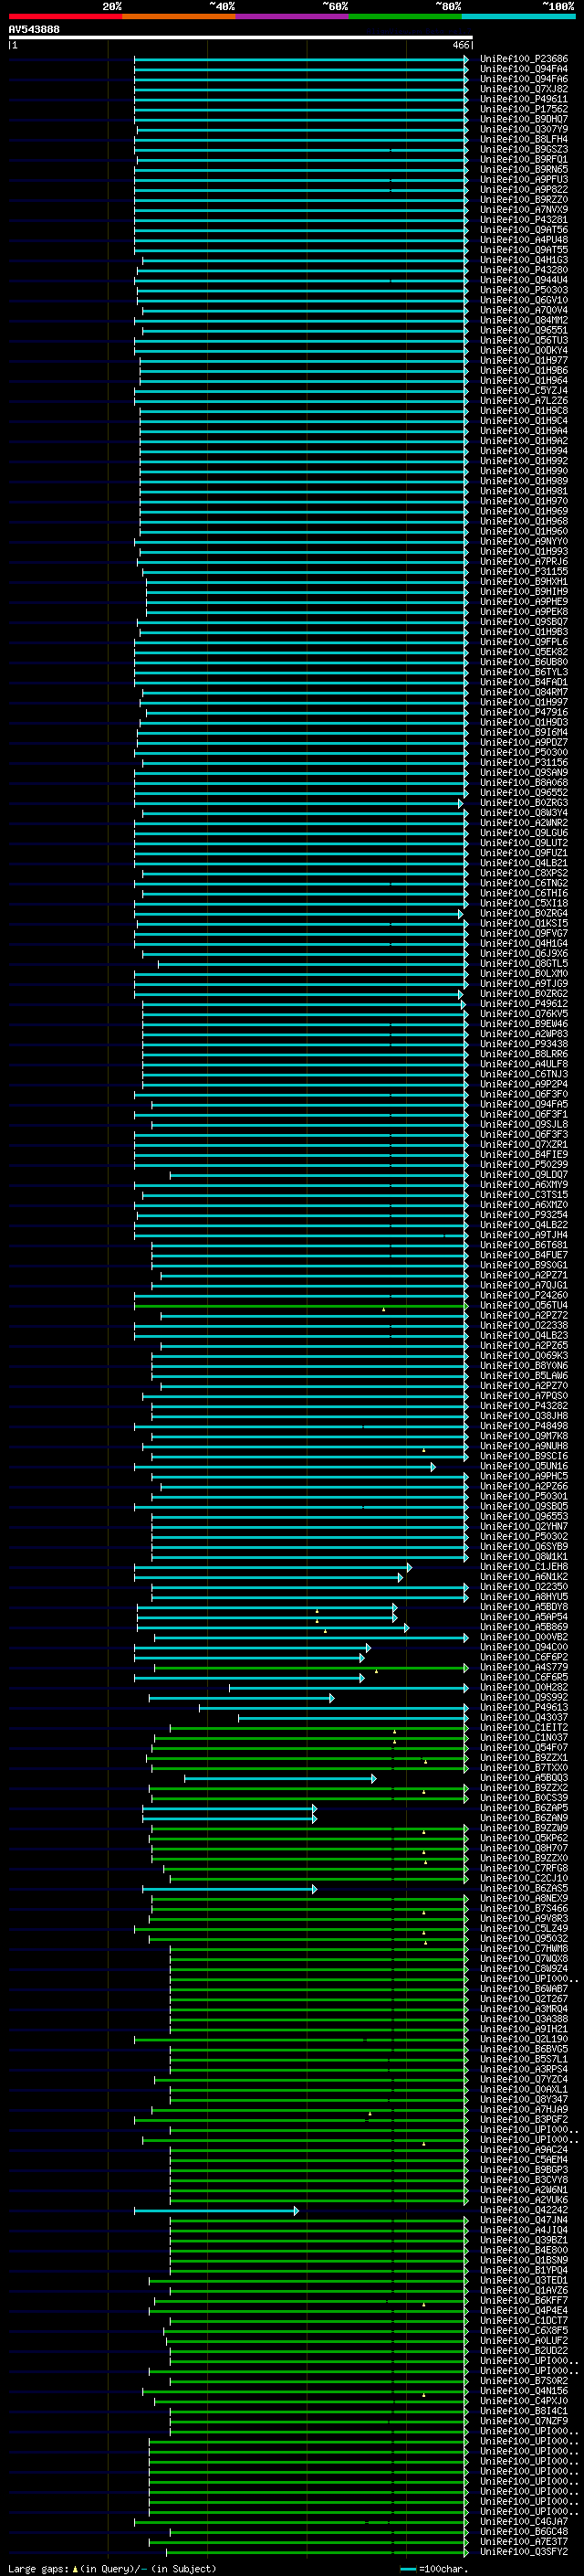Select UniRef100_A5BDY8 label
Viewport: 584px width, 2576px height.
[524, 1607]
